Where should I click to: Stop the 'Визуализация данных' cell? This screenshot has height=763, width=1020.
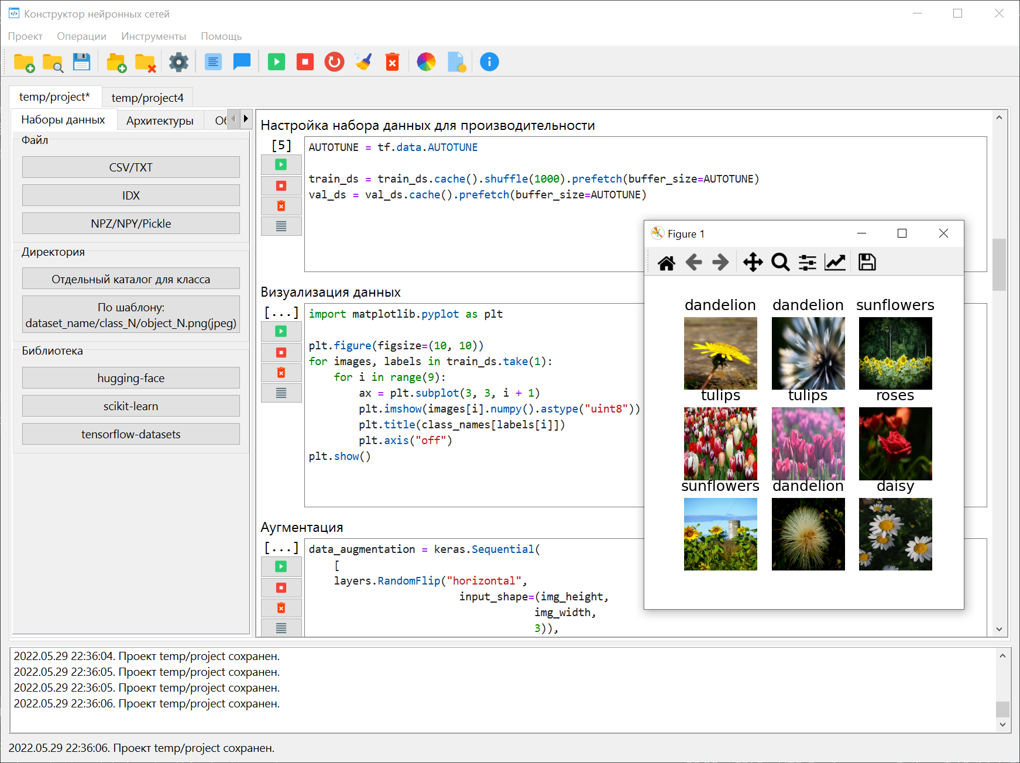(281, 353)
